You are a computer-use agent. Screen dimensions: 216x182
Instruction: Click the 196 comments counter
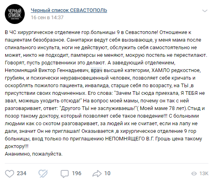[x=77, y=174]
